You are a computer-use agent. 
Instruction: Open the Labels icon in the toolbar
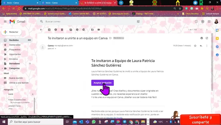[99, 30]
